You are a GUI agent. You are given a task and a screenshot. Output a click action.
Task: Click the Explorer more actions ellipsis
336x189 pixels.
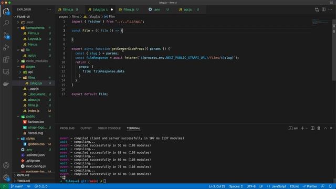[x=49, y=9]
